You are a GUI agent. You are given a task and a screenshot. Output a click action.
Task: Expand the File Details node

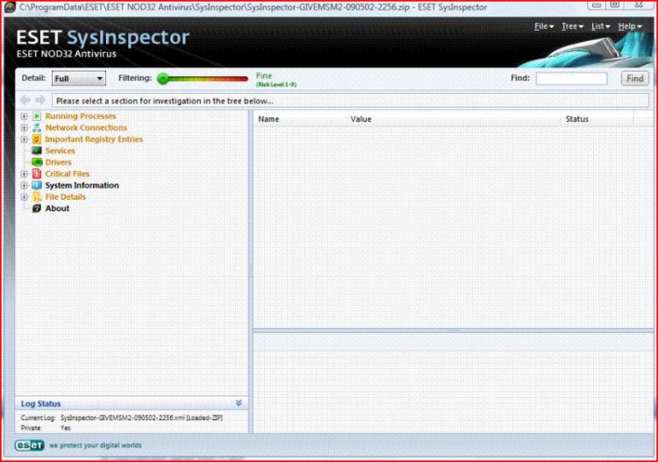tap(24, 196)
